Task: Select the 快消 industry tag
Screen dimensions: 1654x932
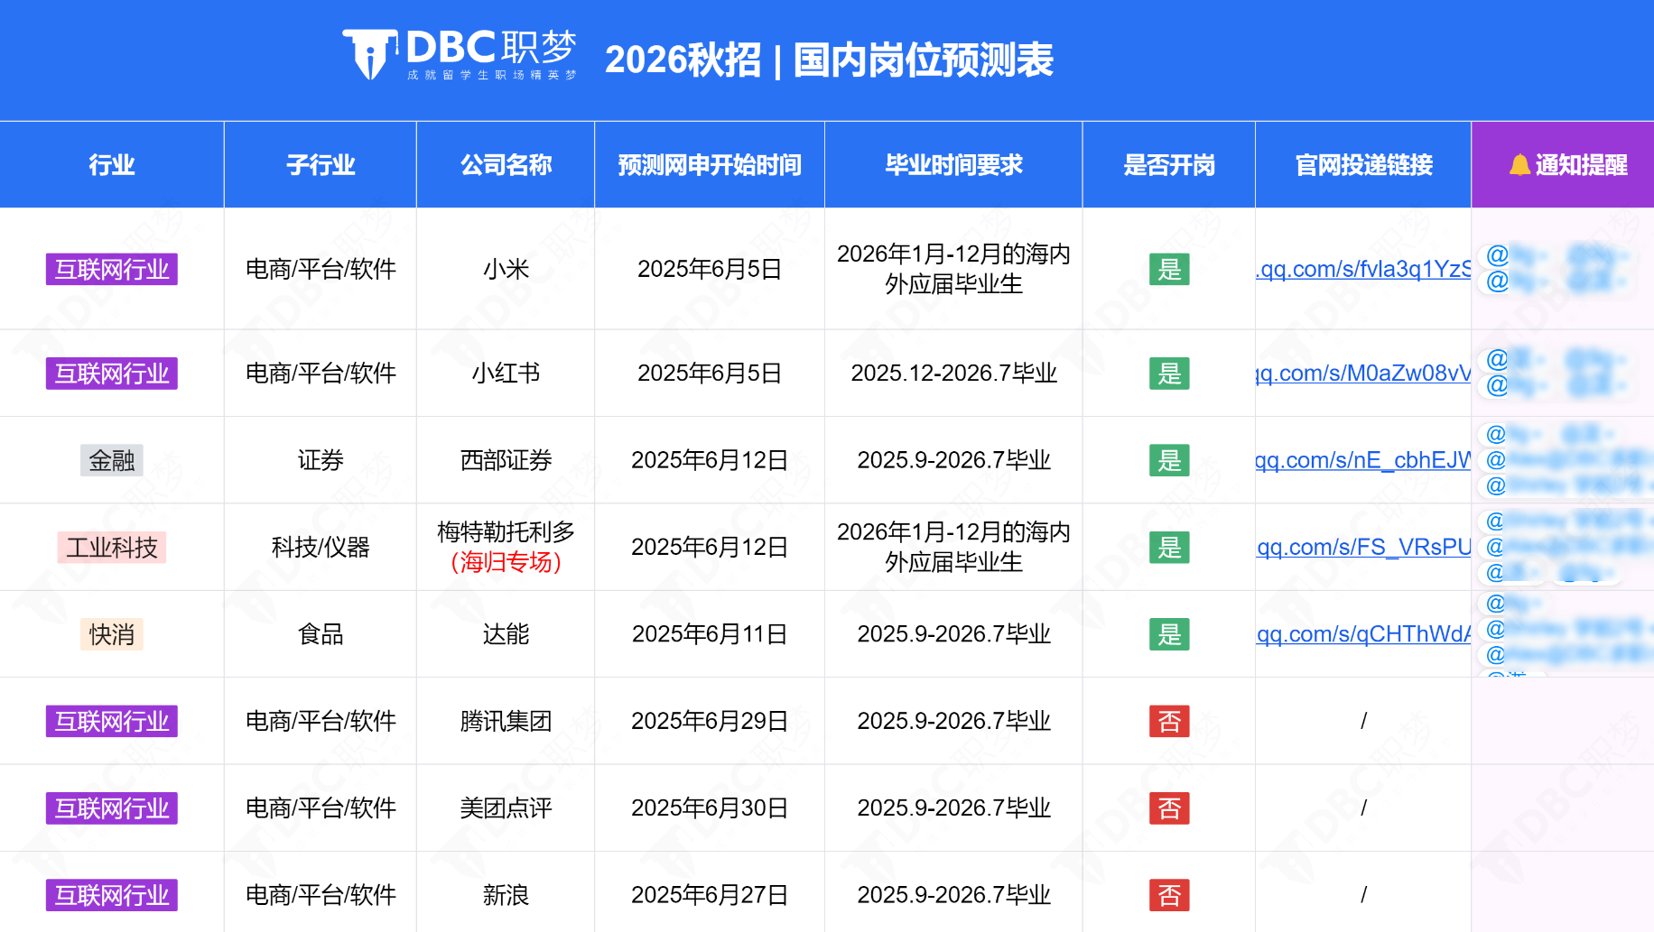Action: [x=112, y=634]
